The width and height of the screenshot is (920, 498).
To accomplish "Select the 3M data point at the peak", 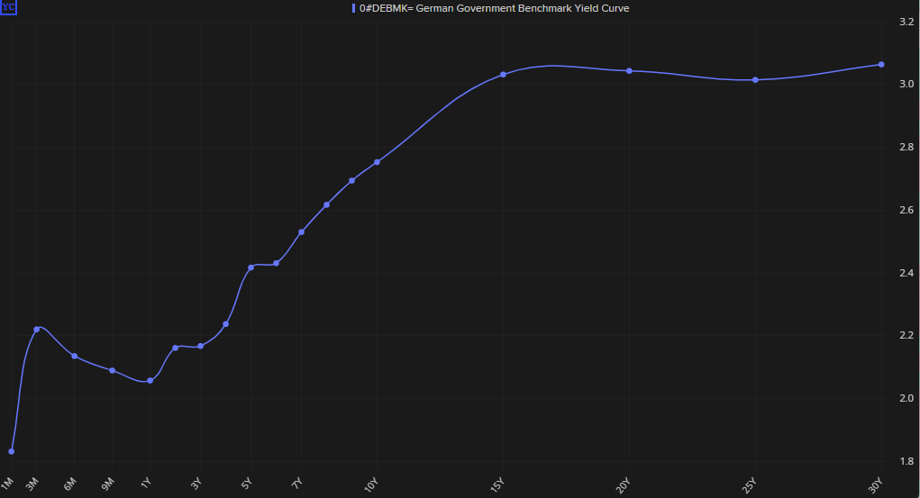I will click(37, 330).
